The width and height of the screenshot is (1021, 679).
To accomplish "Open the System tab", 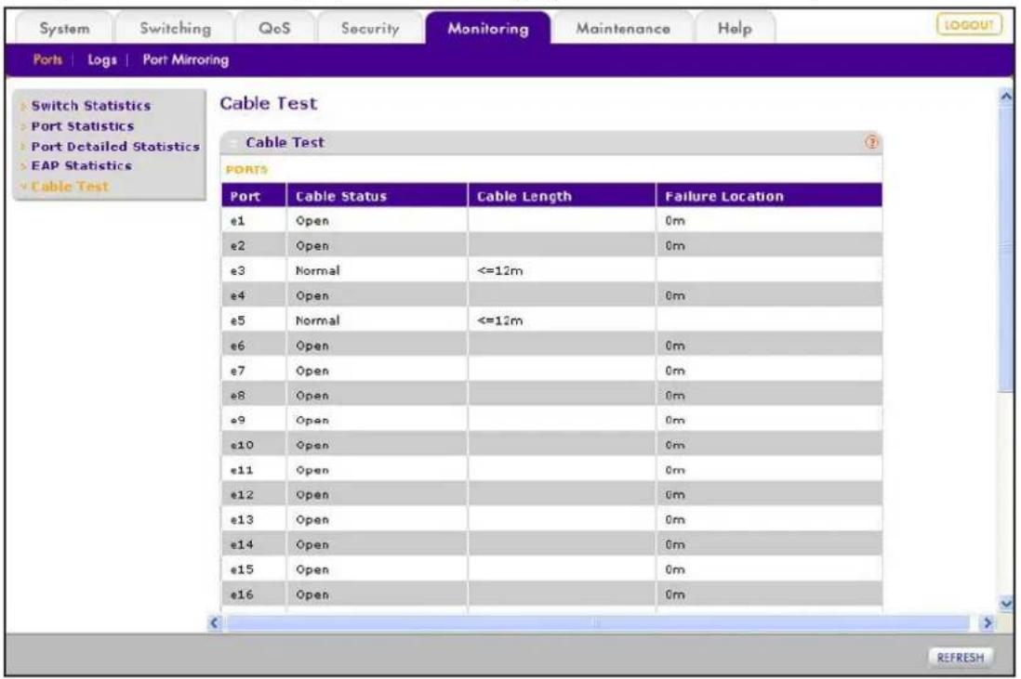I will click(64, 29).
